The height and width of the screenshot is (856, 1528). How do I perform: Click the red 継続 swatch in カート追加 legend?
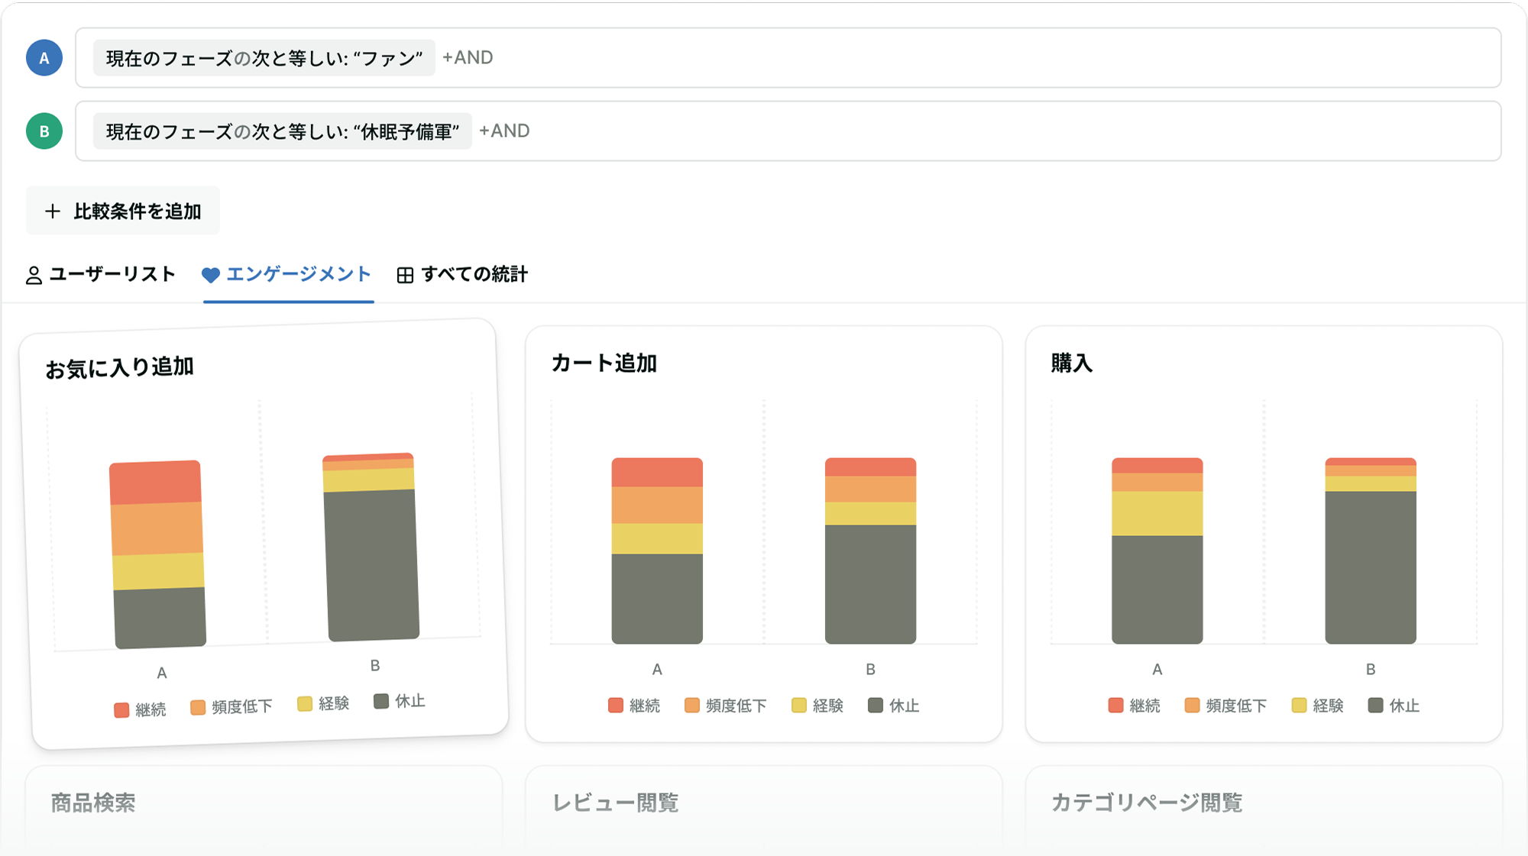[x=614, y=704]
